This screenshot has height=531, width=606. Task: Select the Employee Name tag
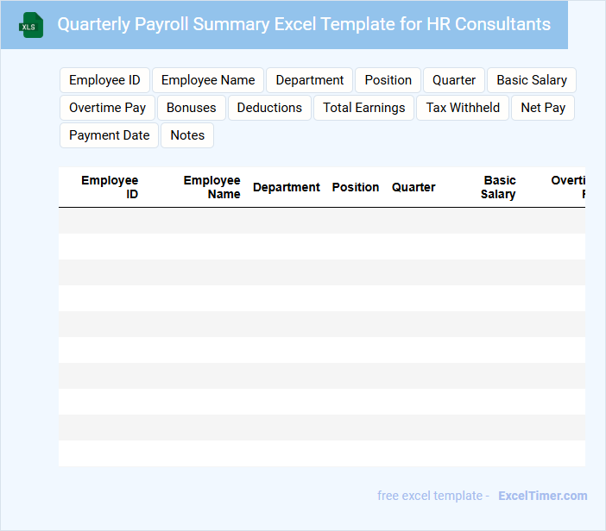pos(208,80)
